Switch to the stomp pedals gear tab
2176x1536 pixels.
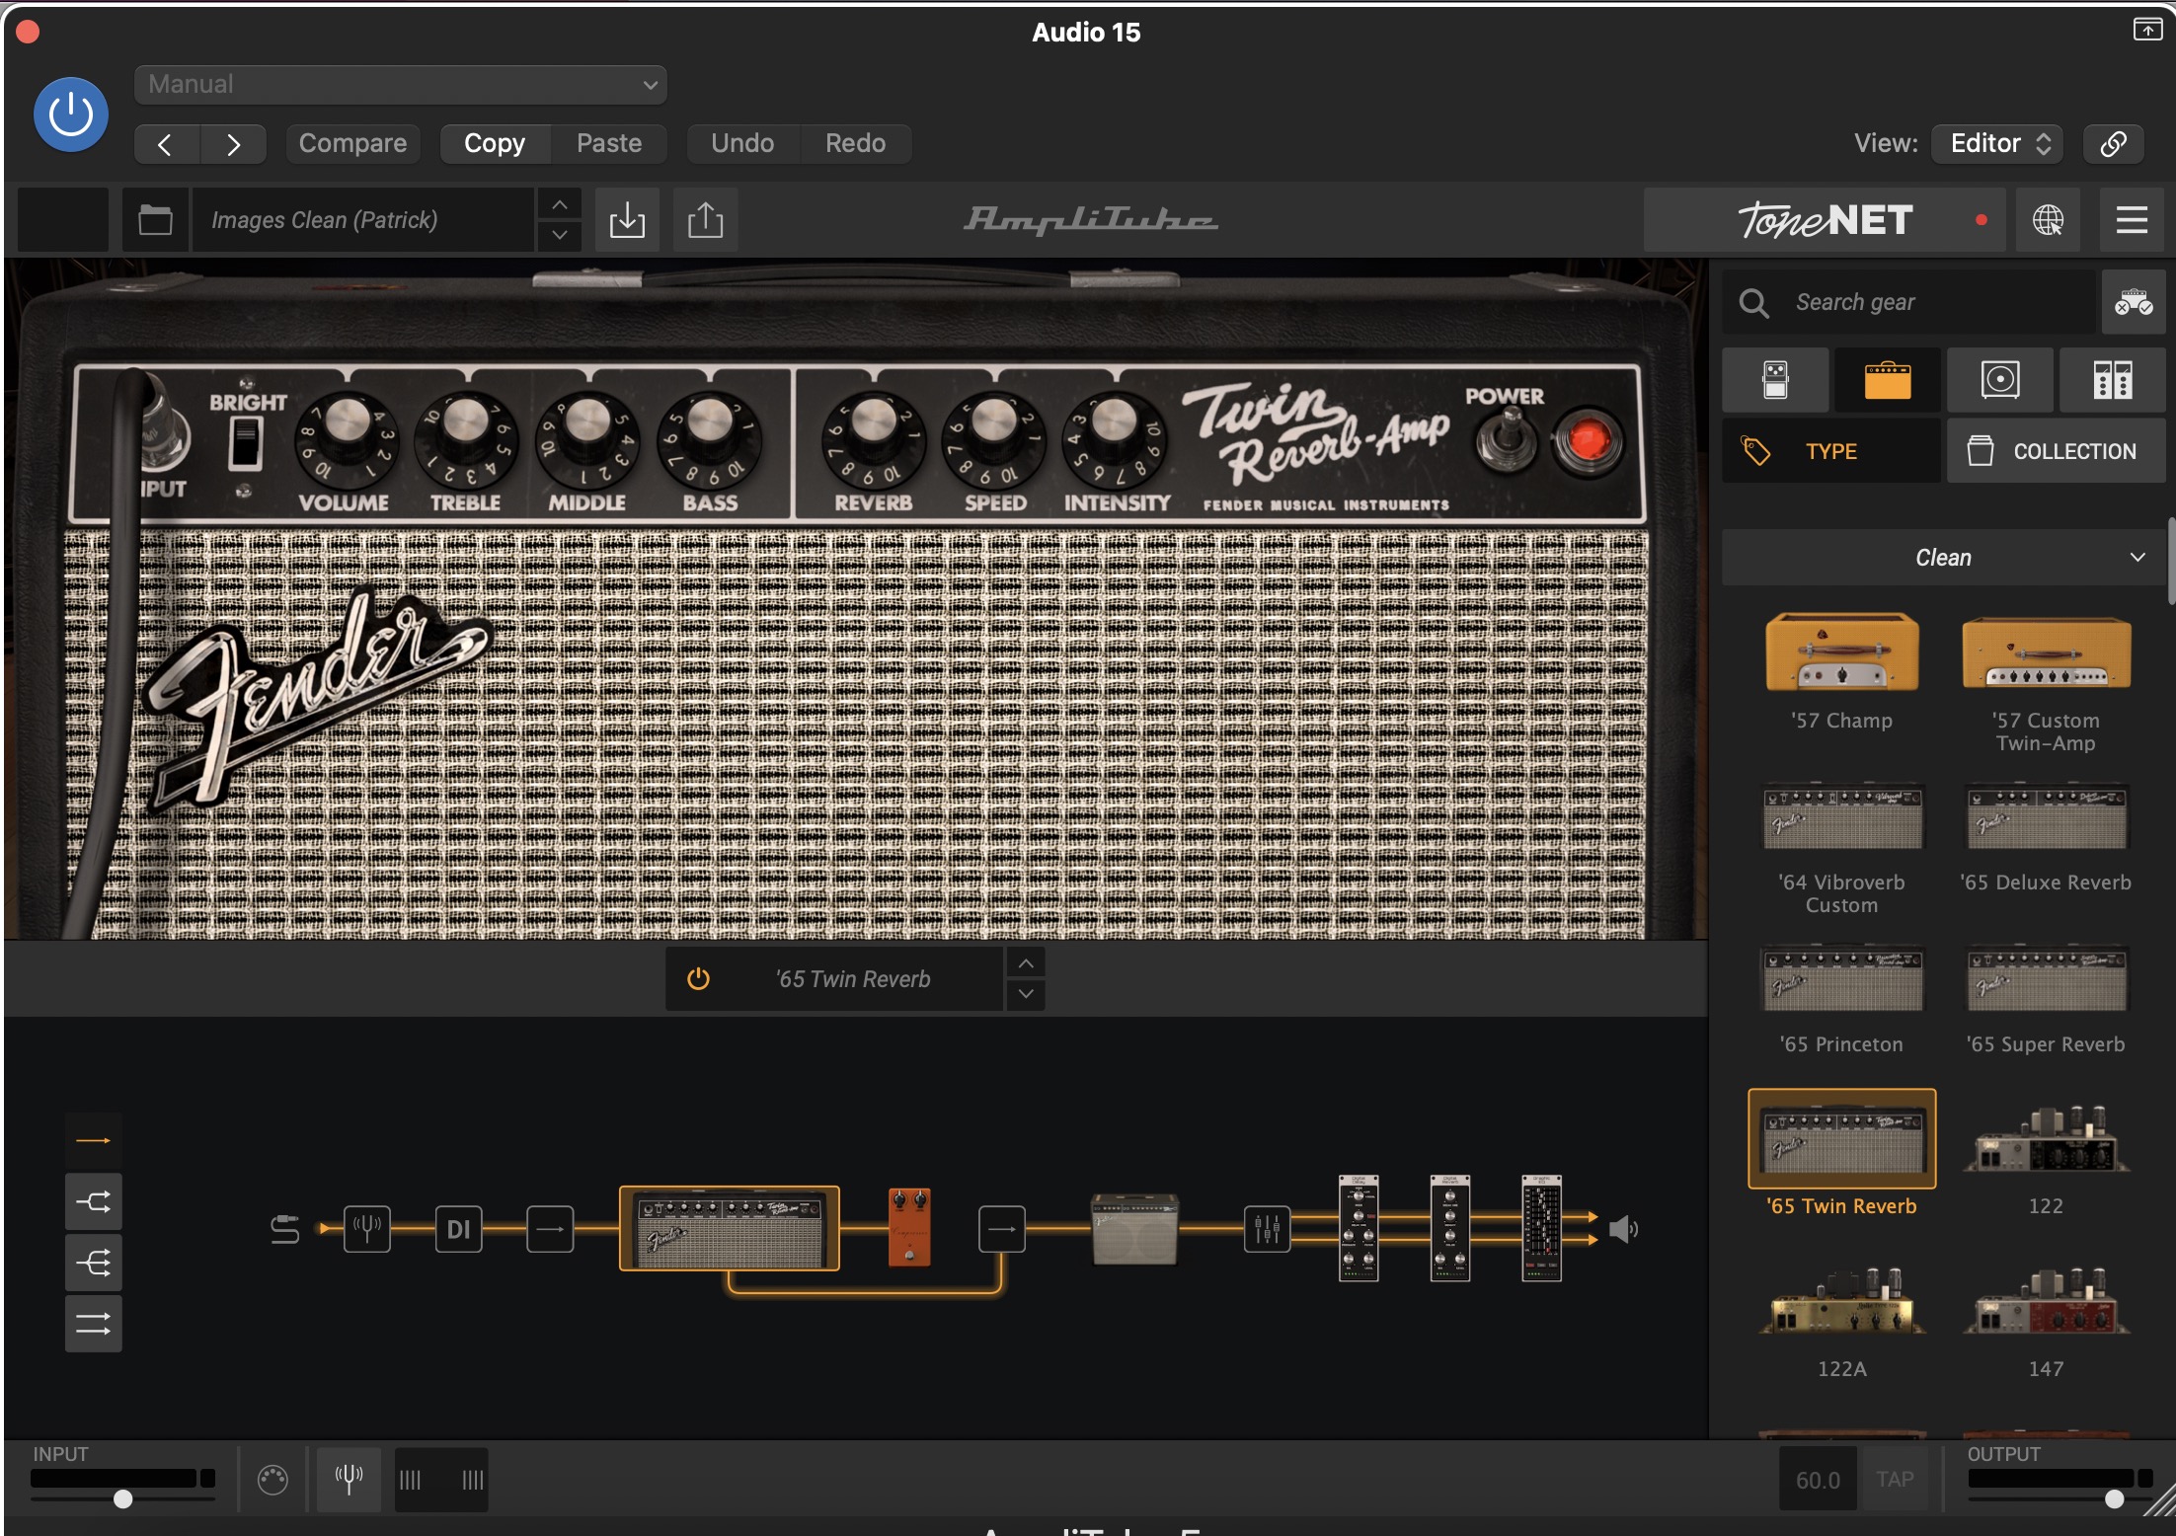(x=1775, y=380)
